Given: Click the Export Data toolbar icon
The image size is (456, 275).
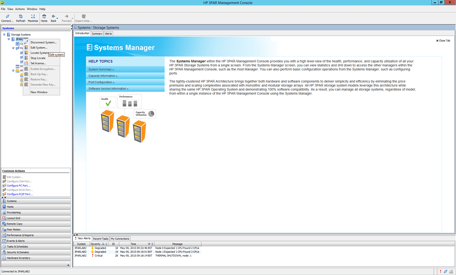Looking at the screenshot, I should [x=83, y=16].
